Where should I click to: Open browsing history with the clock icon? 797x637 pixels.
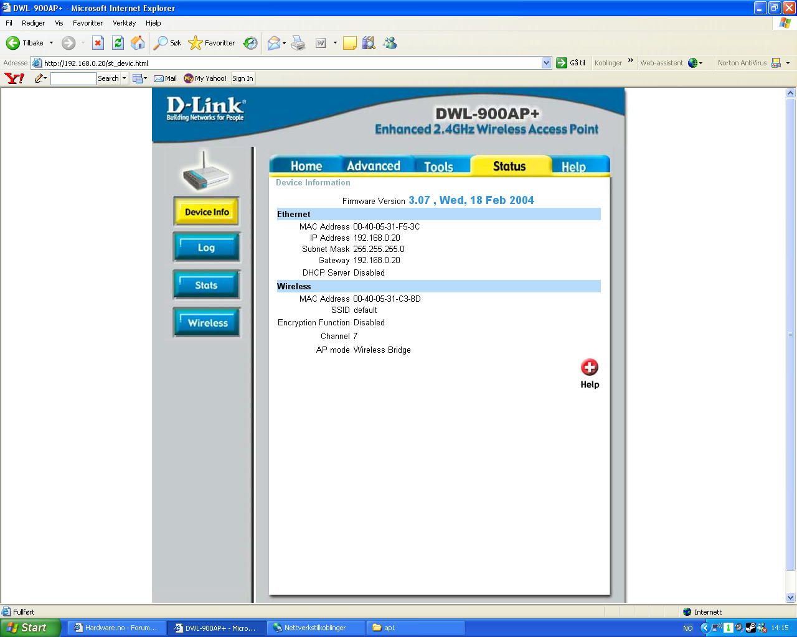[x=250, y=43]
